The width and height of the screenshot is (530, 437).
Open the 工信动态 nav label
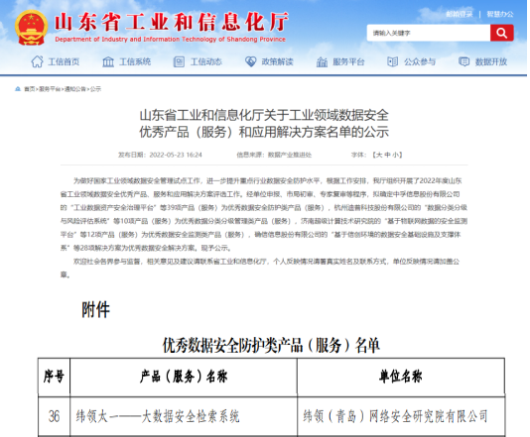(x=206, y=61)
